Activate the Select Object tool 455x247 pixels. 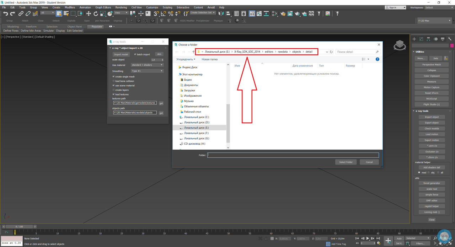(x=59, y=14)
